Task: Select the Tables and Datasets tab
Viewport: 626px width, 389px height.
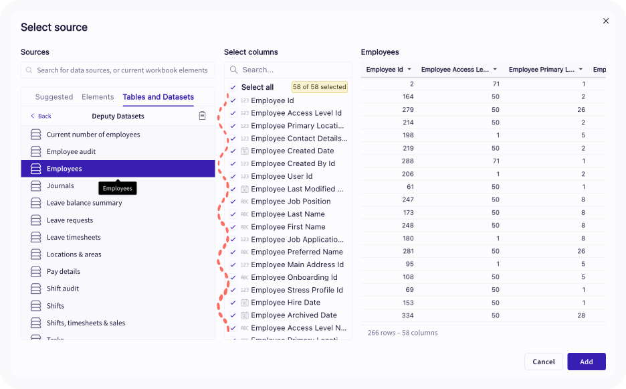Action: pyautogui.click(x=158, y=97)
